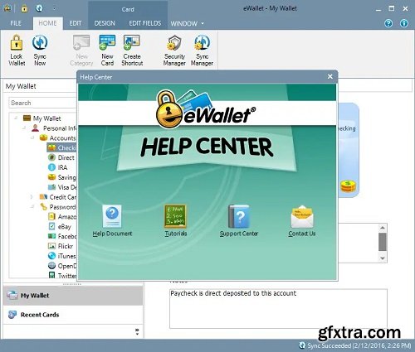Click the blue info icon at top right
The height and width of the screenshot is (352, 415).
[404, 23]
